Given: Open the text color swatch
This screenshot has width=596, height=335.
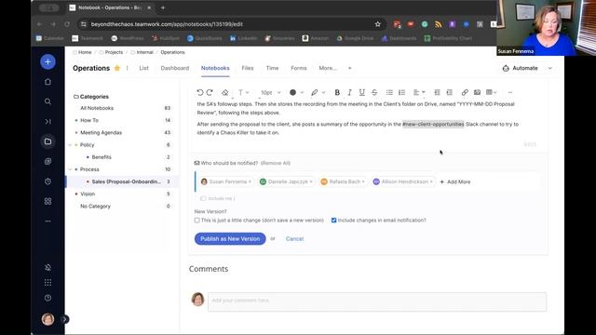Looking at the screenshot, I should (x=292, y=92).
